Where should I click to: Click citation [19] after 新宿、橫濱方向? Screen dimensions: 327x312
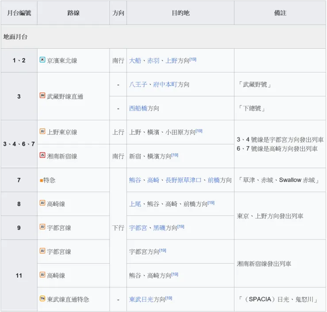point(175,155)
